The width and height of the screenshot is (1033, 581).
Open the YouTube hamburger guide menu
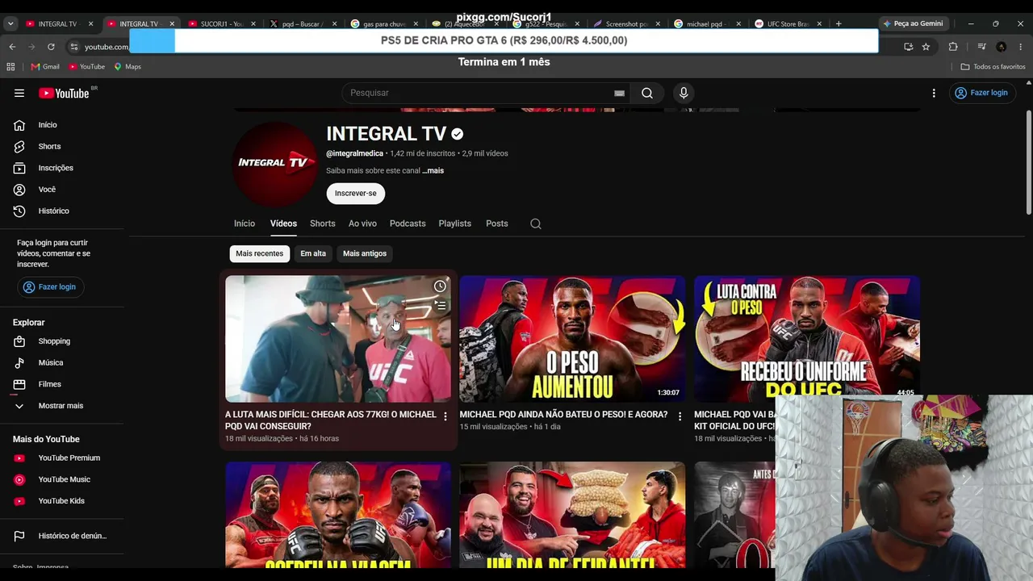[x=19, y=93]
